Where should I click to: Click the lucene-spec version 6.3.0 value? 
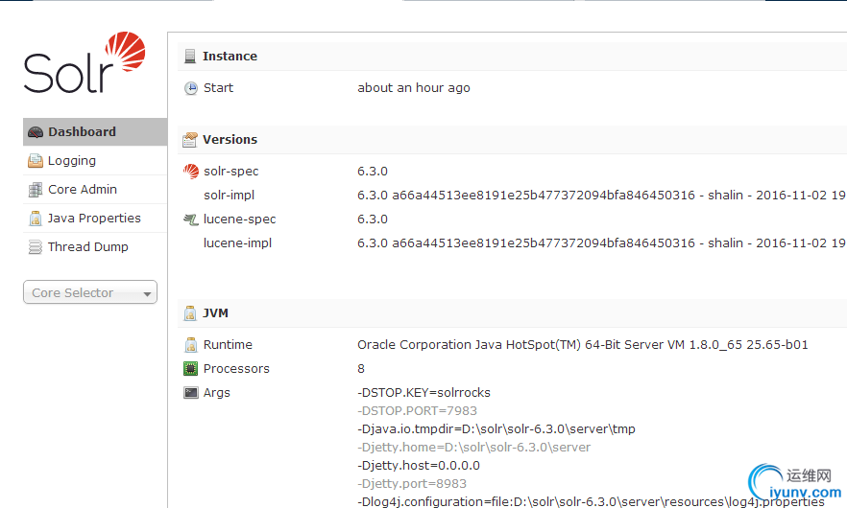click(x=373, y=219)
